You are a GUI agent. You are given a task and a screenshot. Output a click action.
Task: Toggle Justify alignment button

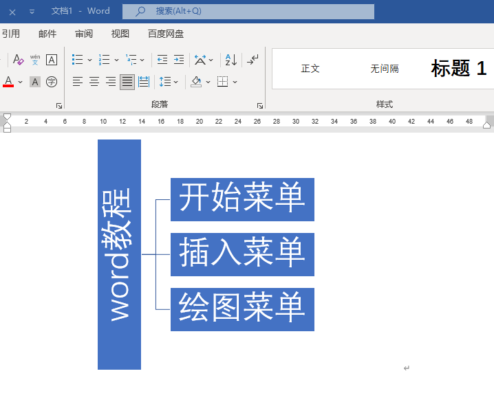point(127,82)
